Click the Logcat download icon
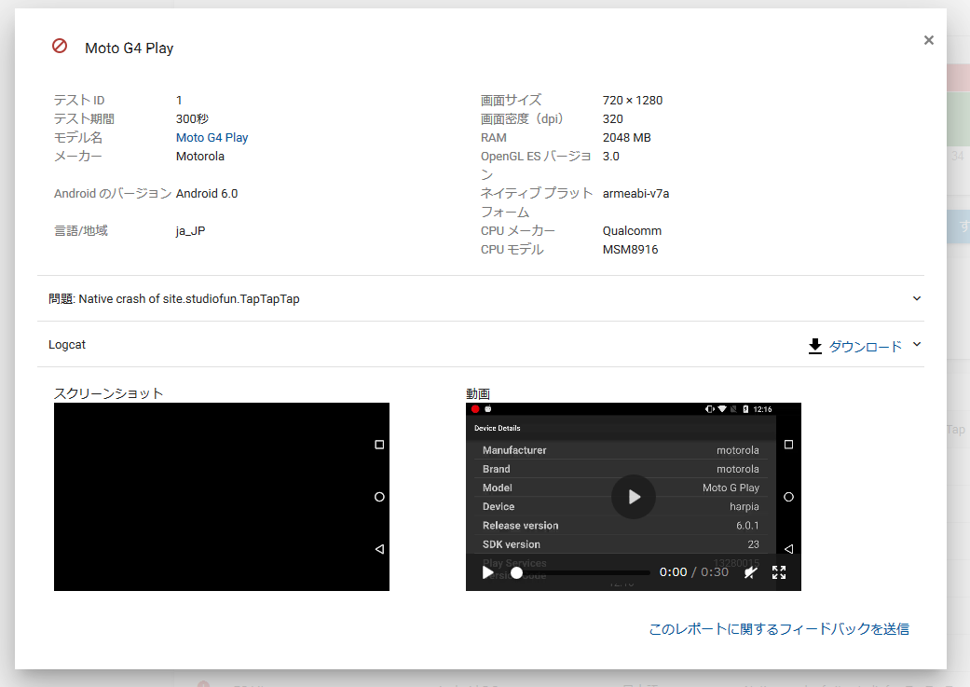 815,346
